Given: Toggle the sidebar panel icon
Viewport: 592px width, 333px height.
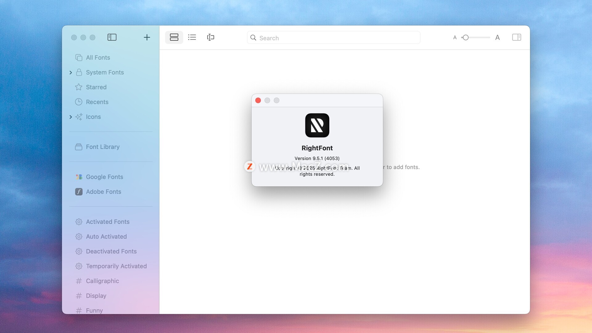Looking at the screenshot, I should 112,37.
